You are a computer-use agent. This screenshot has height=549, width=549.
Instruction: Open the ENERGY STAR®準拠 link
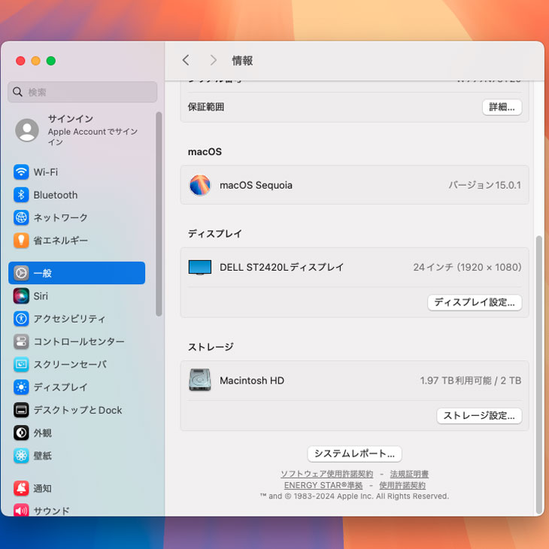point(323,485)
